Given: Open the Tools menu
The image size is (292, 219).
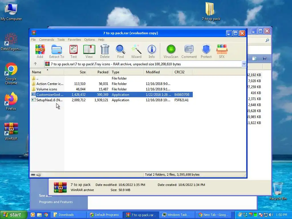Looking at the screenshot, I should (x=61, y=40).
